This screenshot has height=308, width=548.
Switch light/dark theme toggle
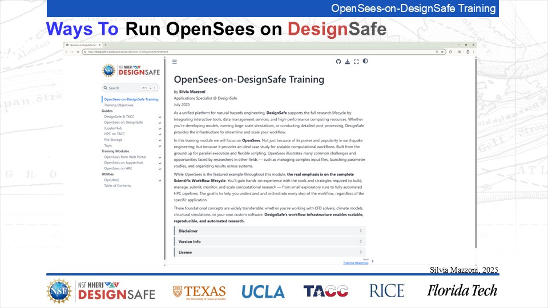365,62
